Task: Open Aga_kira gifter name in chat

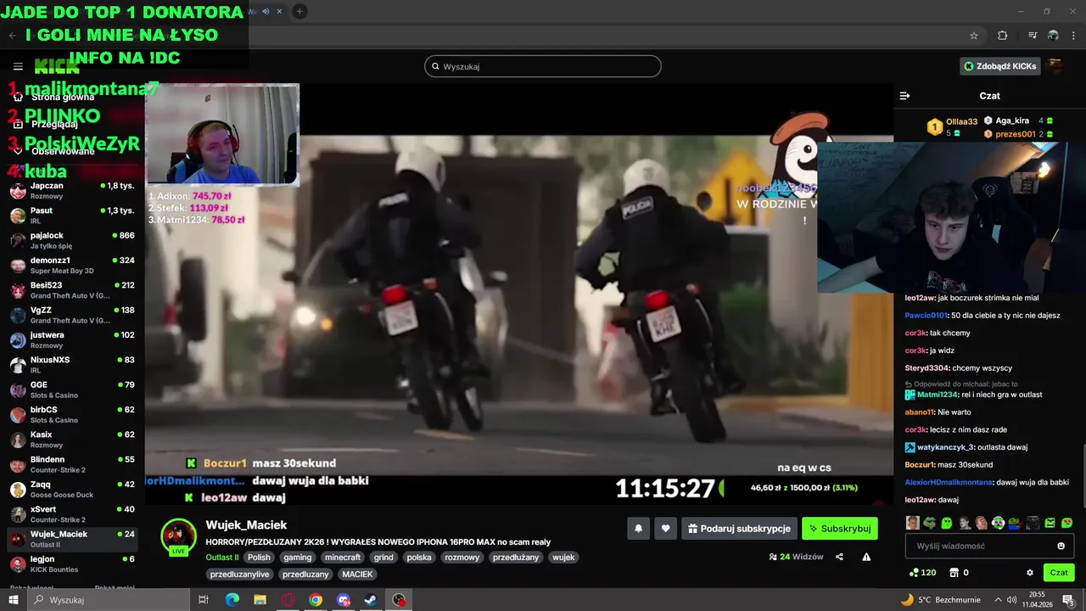Action: coord(1012,121)
